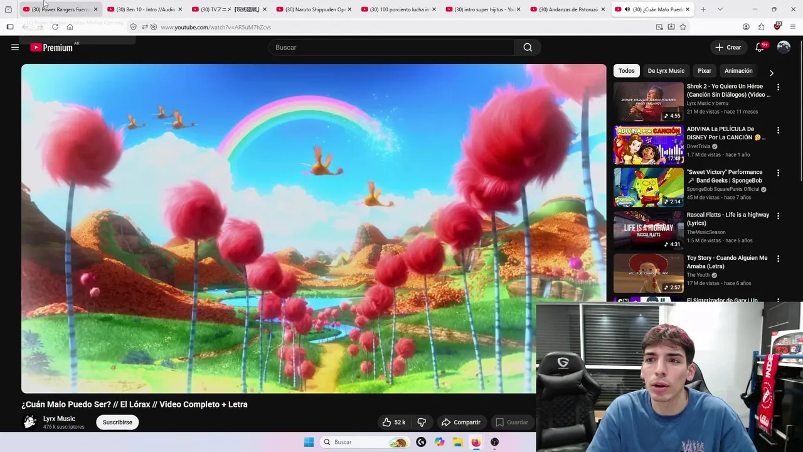
Task: Switch to 100 porciento lucha browser tab
Action: click(x=398, y=9)
